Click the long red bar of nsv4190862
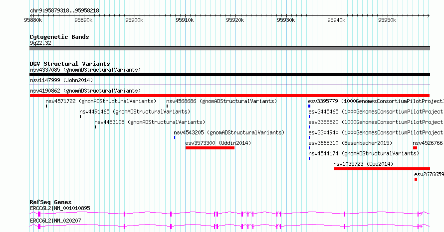Image resolution: width=444 pixels, height=232 pixels. pos(229,96)
